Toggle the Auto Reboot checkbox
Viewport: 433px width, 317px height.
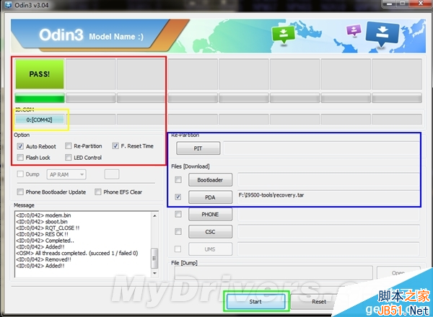click(20, 146)
